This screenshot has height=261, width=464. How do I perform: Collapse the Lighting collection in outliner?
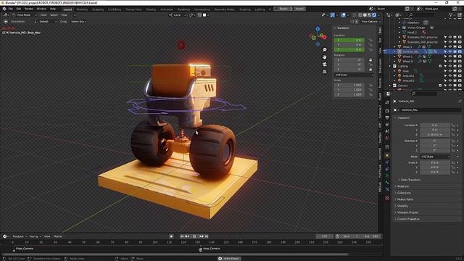pyautogui.click(x=390, y=66)
